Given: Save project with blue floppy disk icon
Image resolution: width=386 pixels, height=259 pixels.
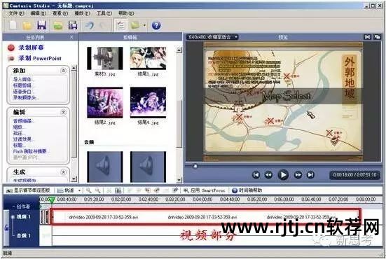Looking at the screenshot, I should point(41,25).
